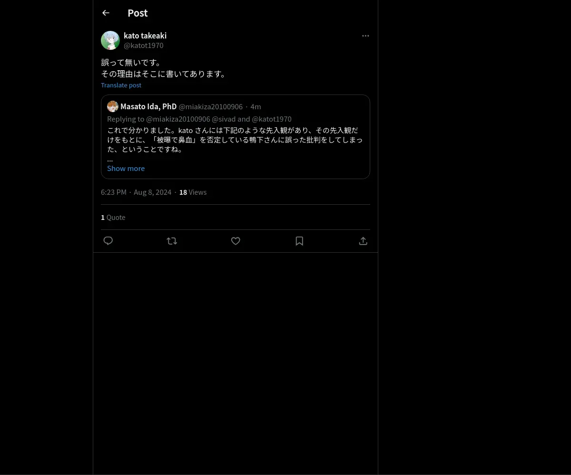Click the @miakiza20100906 handle in quote header

[x=210, y=106]
